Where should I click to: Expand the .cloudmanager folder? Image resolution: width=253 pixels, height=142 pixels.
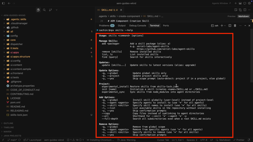click(x=4, y=23)
